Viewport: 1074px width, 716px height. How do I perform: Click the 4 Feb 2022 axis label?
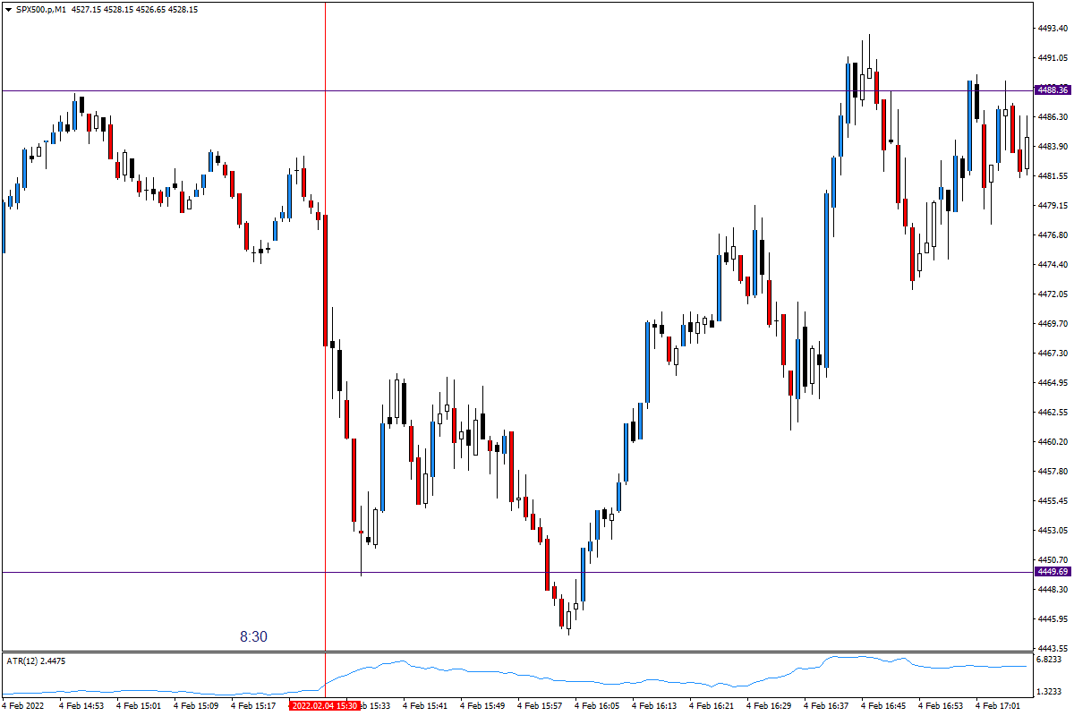[x=22, y=705]
